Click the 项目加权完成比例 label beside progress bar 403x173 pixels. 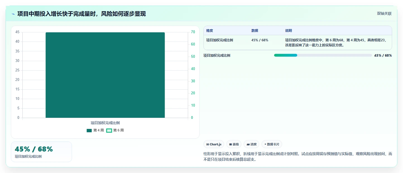pos(217,56)
